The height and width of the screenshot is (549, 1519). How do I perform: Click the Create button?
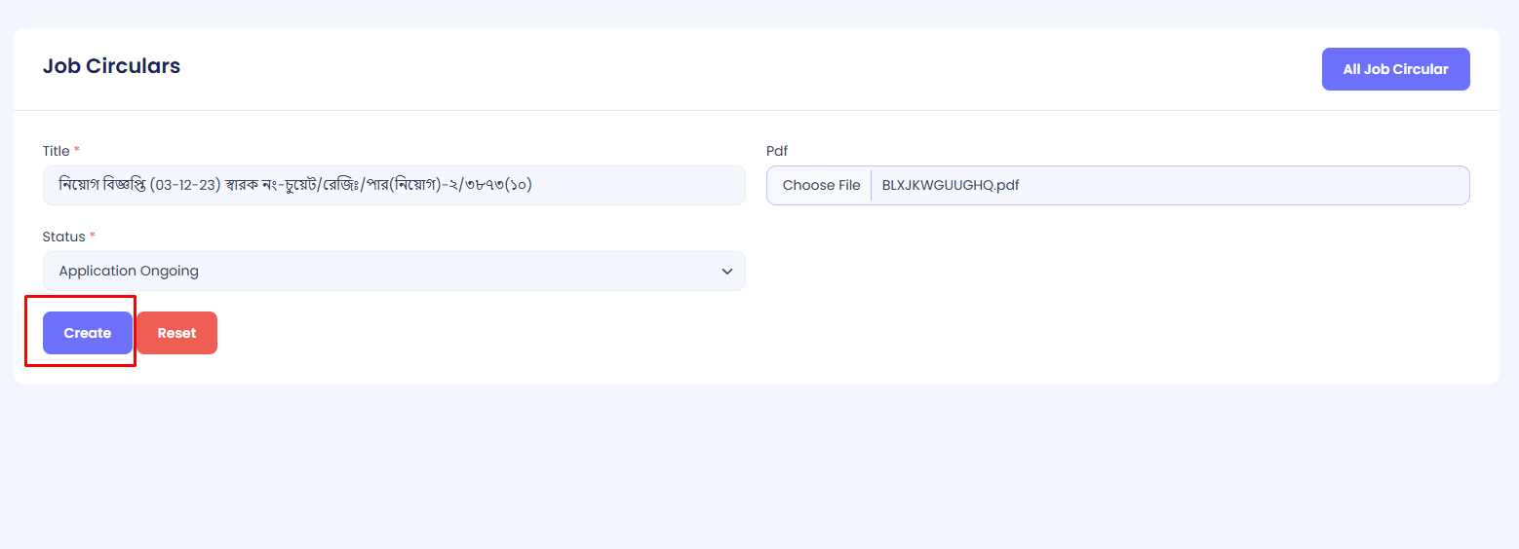88,333
